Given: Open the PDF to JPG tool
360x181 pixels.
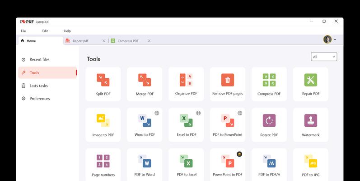Looking at the screenshot, I should (x=311, y=165).
